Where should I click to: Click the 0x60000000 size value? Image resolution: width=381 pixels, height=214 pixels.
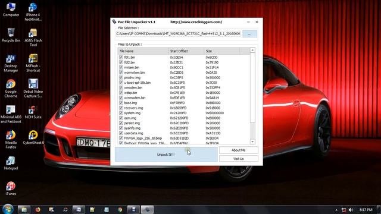point(214,113)
